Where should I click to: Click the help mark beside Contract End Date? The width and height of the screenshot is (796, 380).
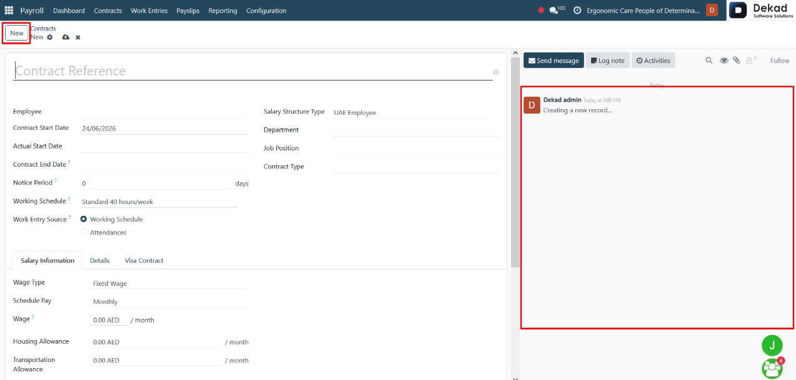[x=69, y=162]
